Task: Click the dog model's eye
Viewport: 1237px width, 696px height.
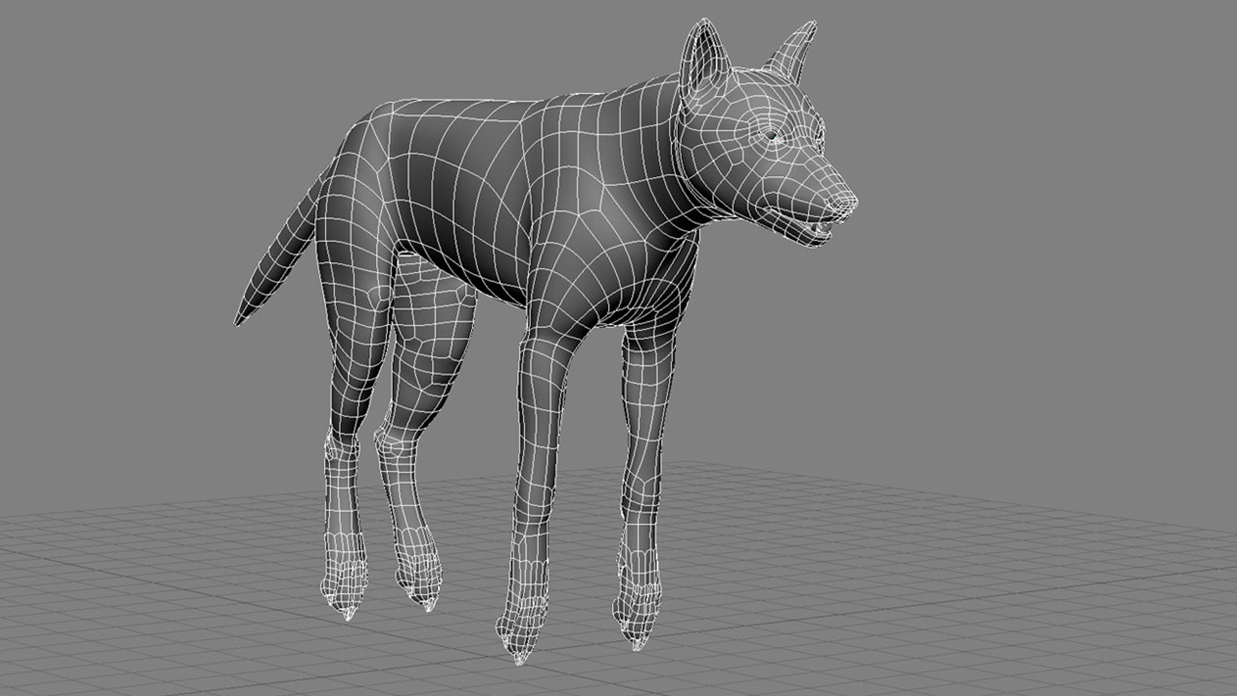Action: pos(772,136)
